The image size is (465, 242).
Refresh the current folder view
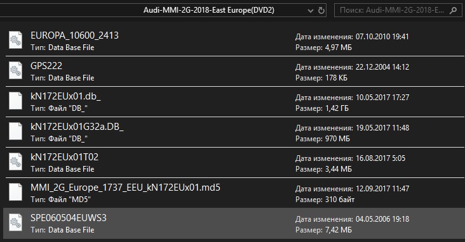pos(321,11)
